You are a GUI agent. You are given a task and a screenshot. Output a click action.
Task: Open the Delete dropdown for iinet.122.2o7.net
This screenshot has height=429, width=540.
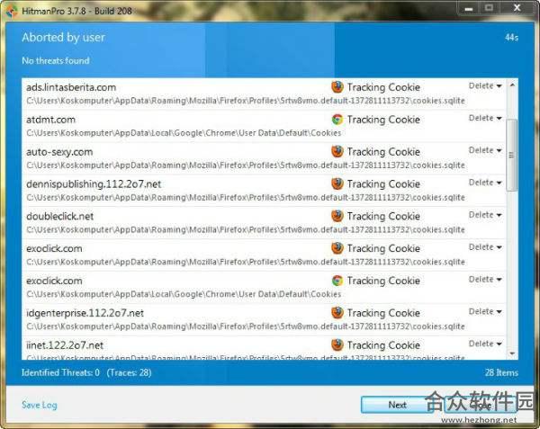coord(485,344)
